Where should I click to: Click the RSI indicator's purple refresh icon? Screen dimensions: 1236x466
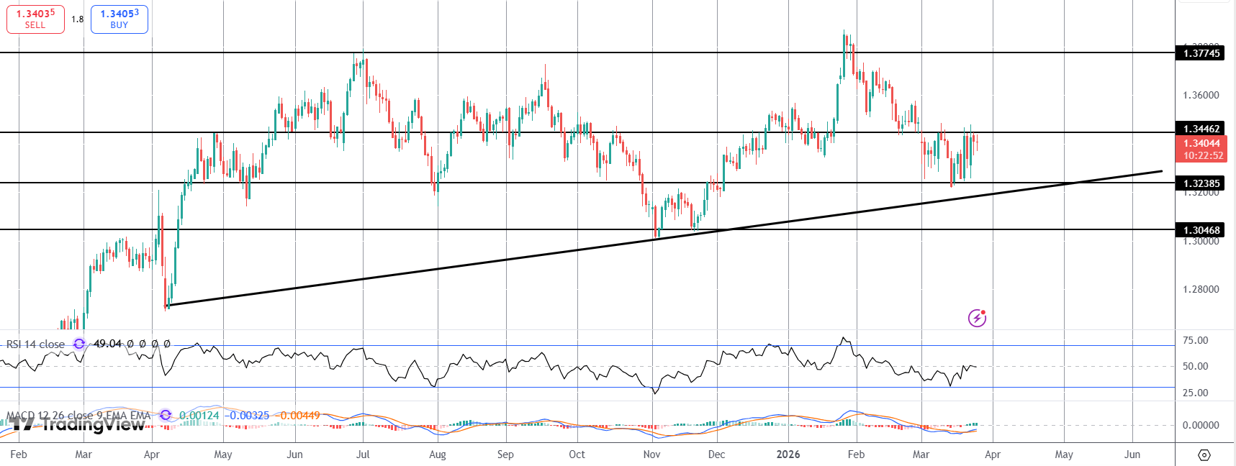pos(79,344)
